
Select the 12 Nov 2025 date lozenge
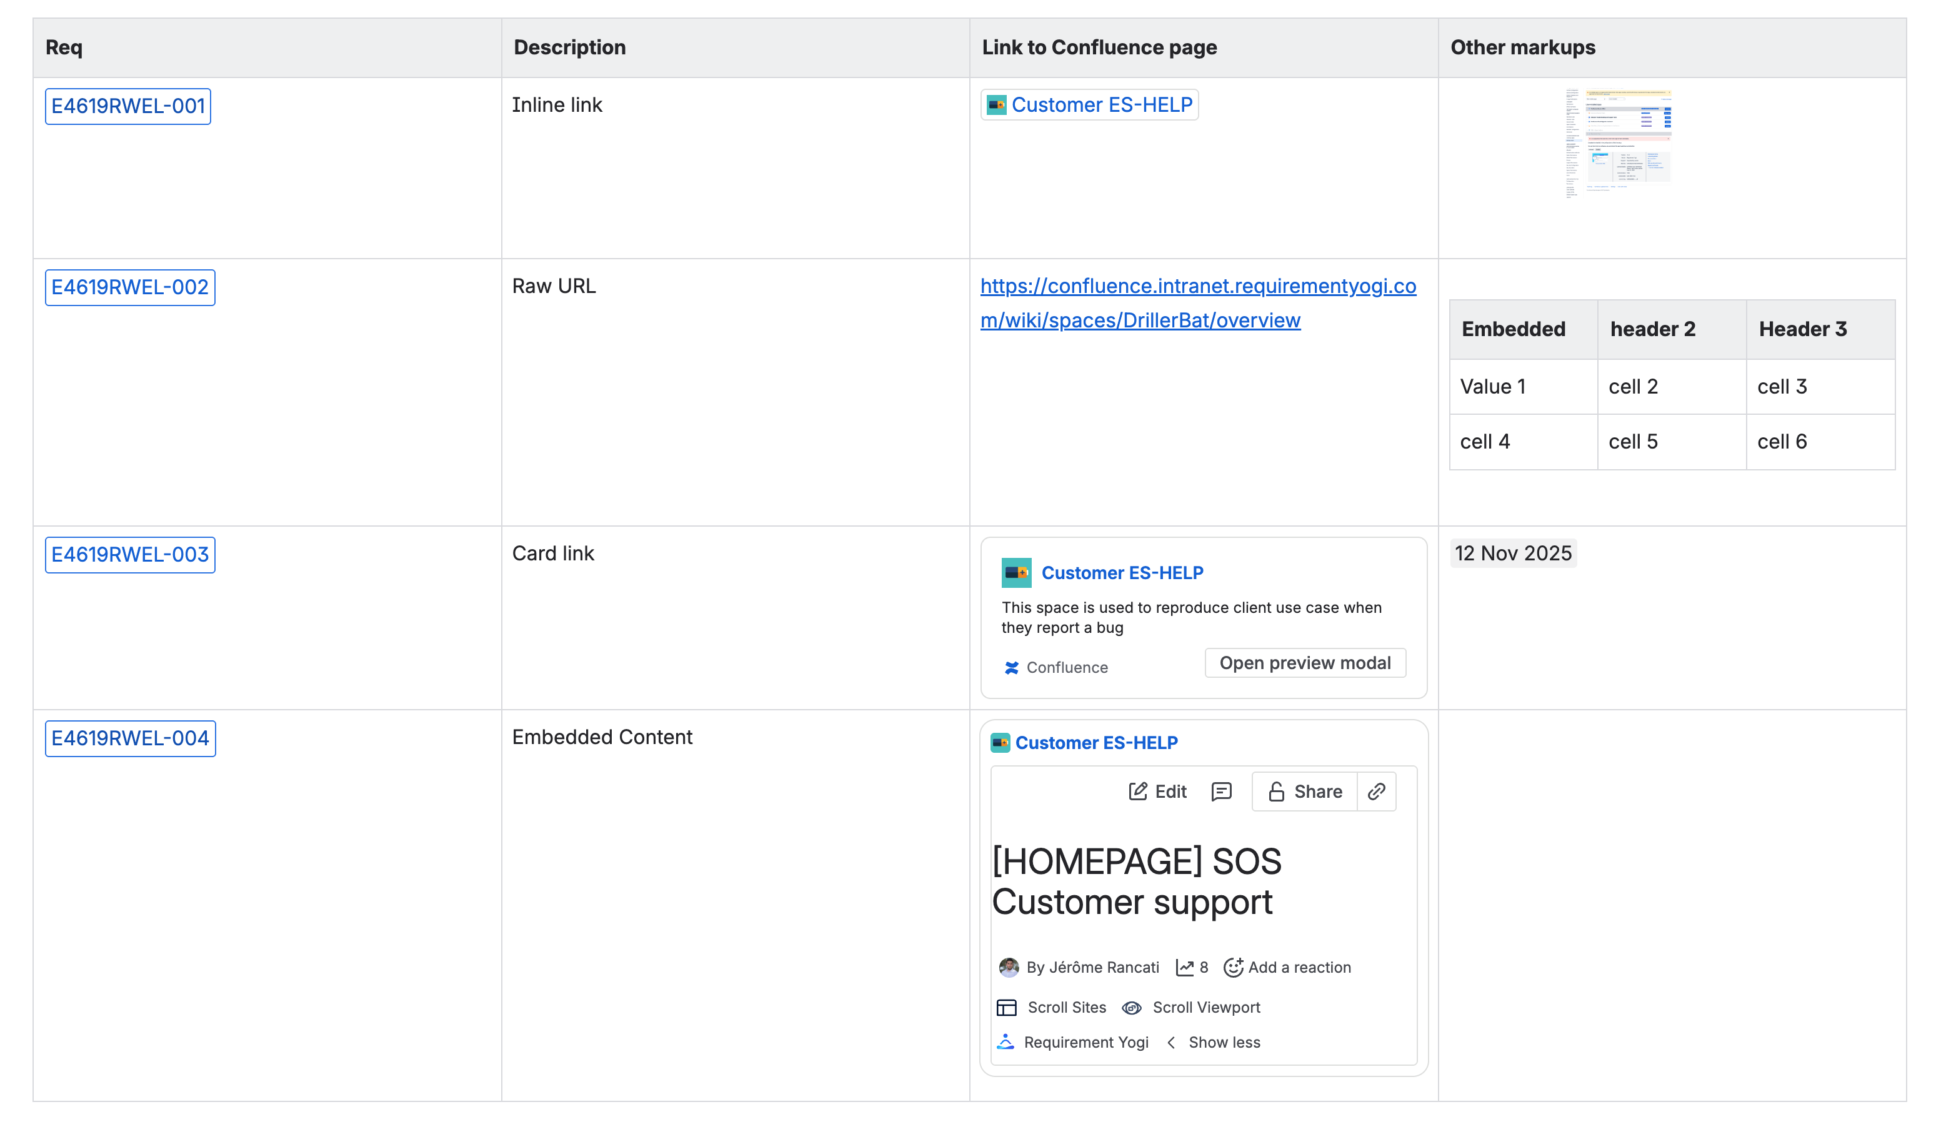click(1513, 553)
